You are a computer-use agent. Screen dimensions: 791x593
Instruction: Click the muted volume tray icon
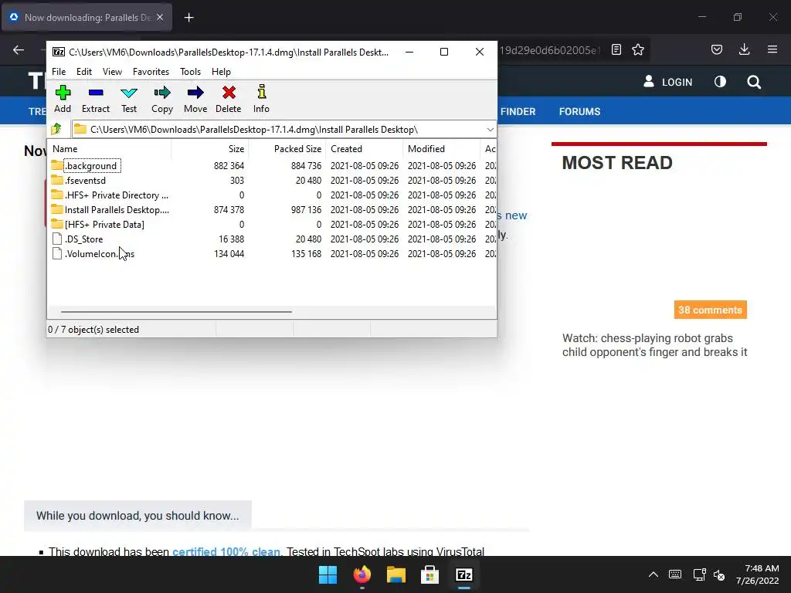tap(719, 574)
